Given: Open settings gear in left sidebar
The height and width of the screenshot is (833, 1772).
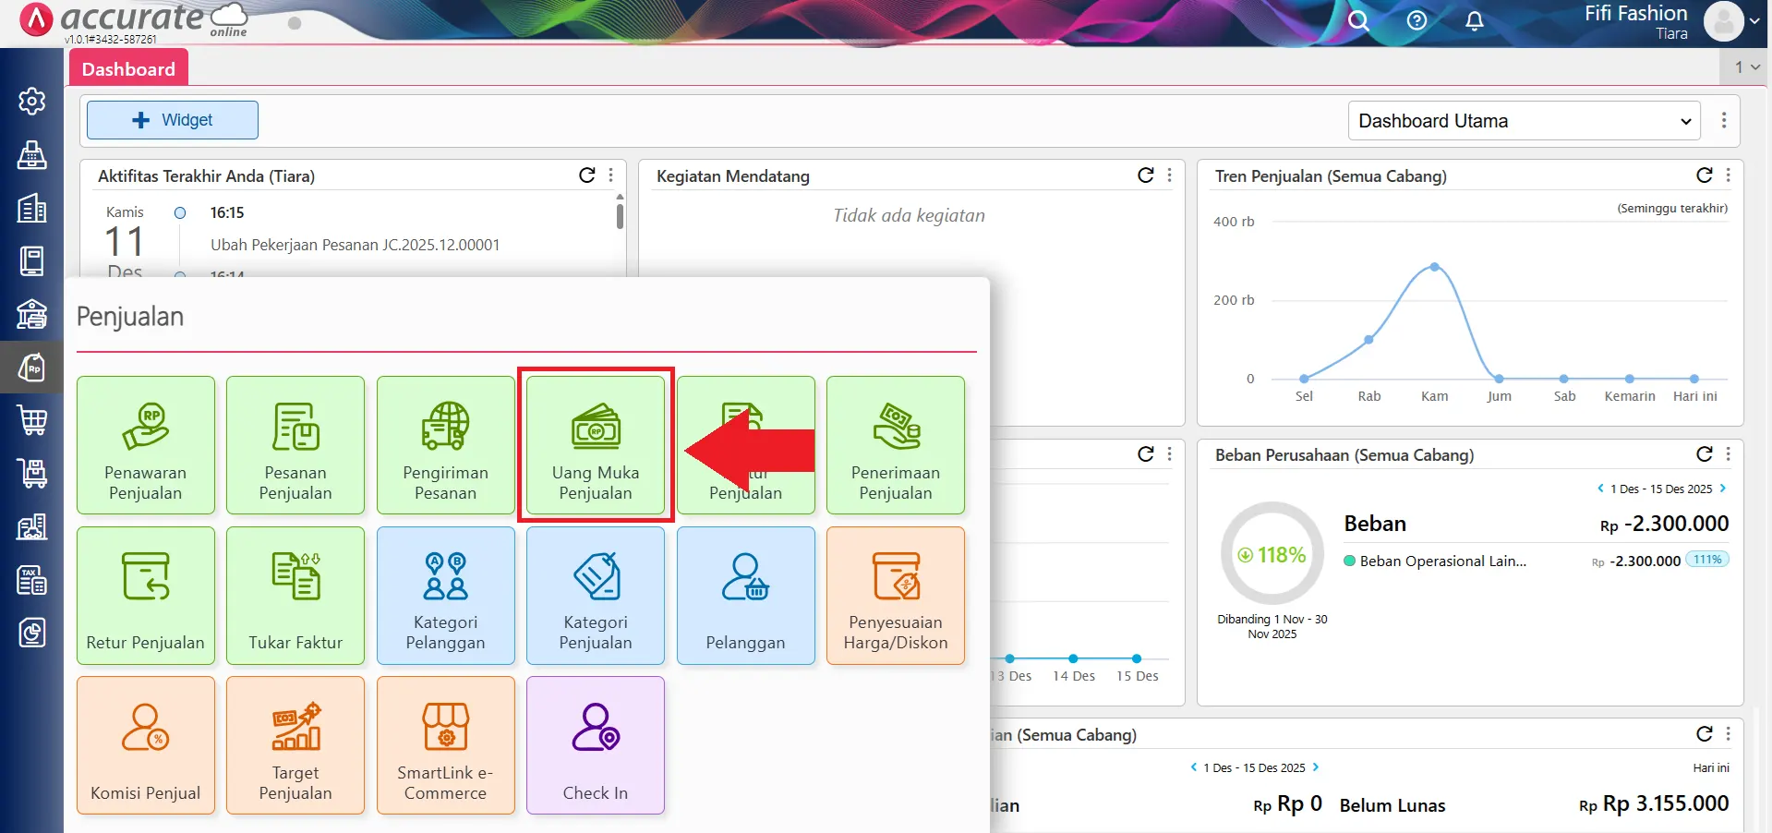Looking at the screenshot, I should click(x=32, y=101).
